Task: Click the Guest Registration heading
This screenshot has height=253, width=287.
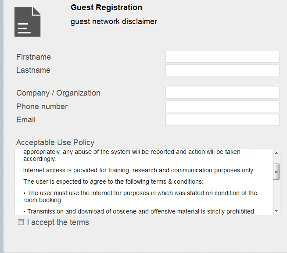Action: tap(106, 7)
